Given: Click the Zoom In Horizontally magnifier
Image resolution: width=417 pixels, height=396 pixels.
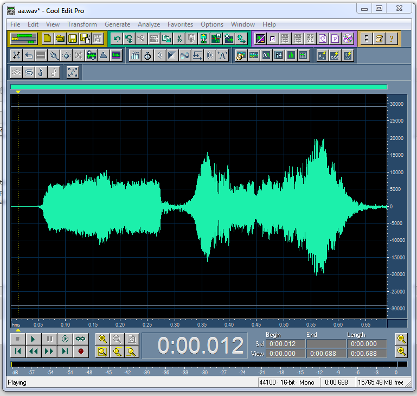Looking at the screenshot, I should [x=102, y=339].
